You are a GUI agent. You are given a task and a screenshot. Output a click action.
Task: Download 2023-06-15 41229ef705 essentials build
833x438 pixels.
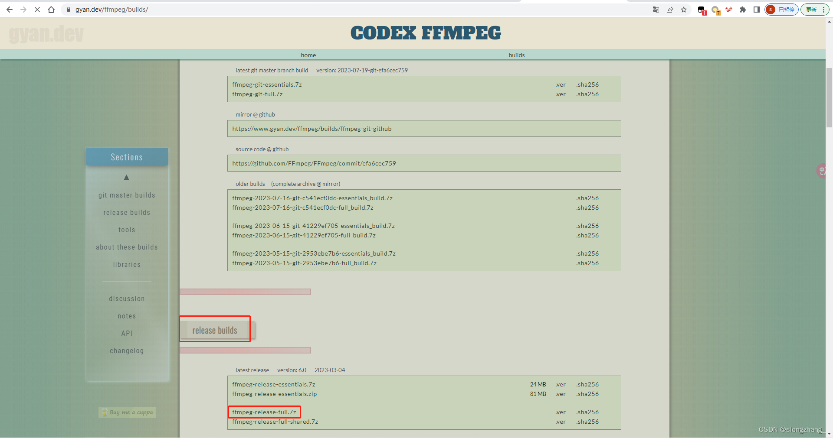point(313,226)
